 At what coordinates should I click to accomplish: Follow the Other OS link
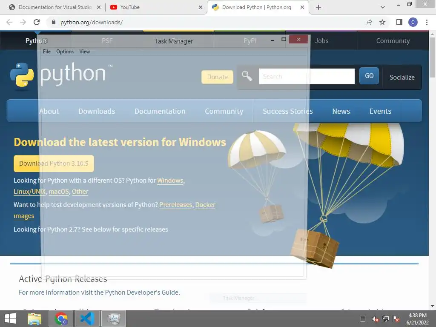click(80, 192)
